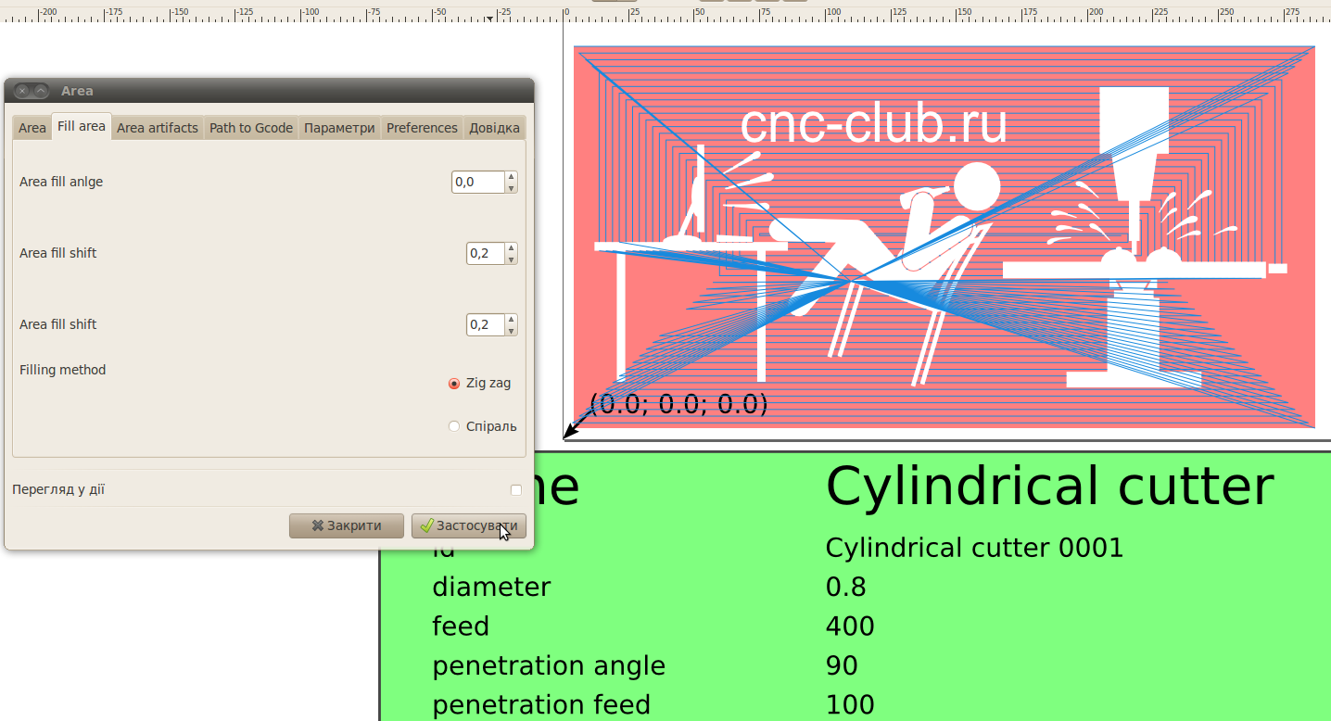
Task: Click the (0.0; 0.0; 0.0) origin label
Action: click(679, 404)
